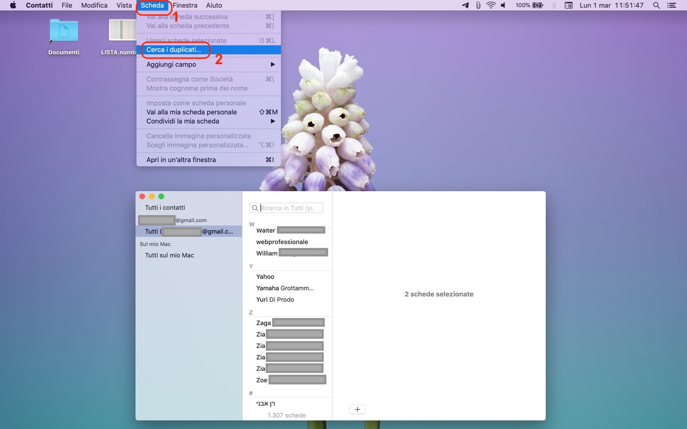This screenshot has width=687, height=429.
Task: Click the paperclip menu bar icon
Action: (478, 5)
